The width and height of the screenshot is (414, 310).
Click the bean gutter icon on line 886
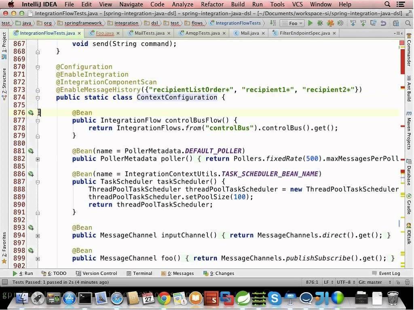pos(31,174)
